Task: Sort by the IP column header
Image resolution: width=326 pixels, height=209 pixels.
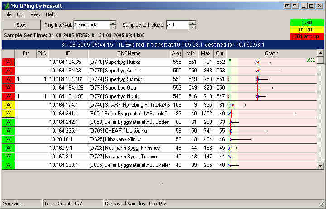Action: [68, 53]
